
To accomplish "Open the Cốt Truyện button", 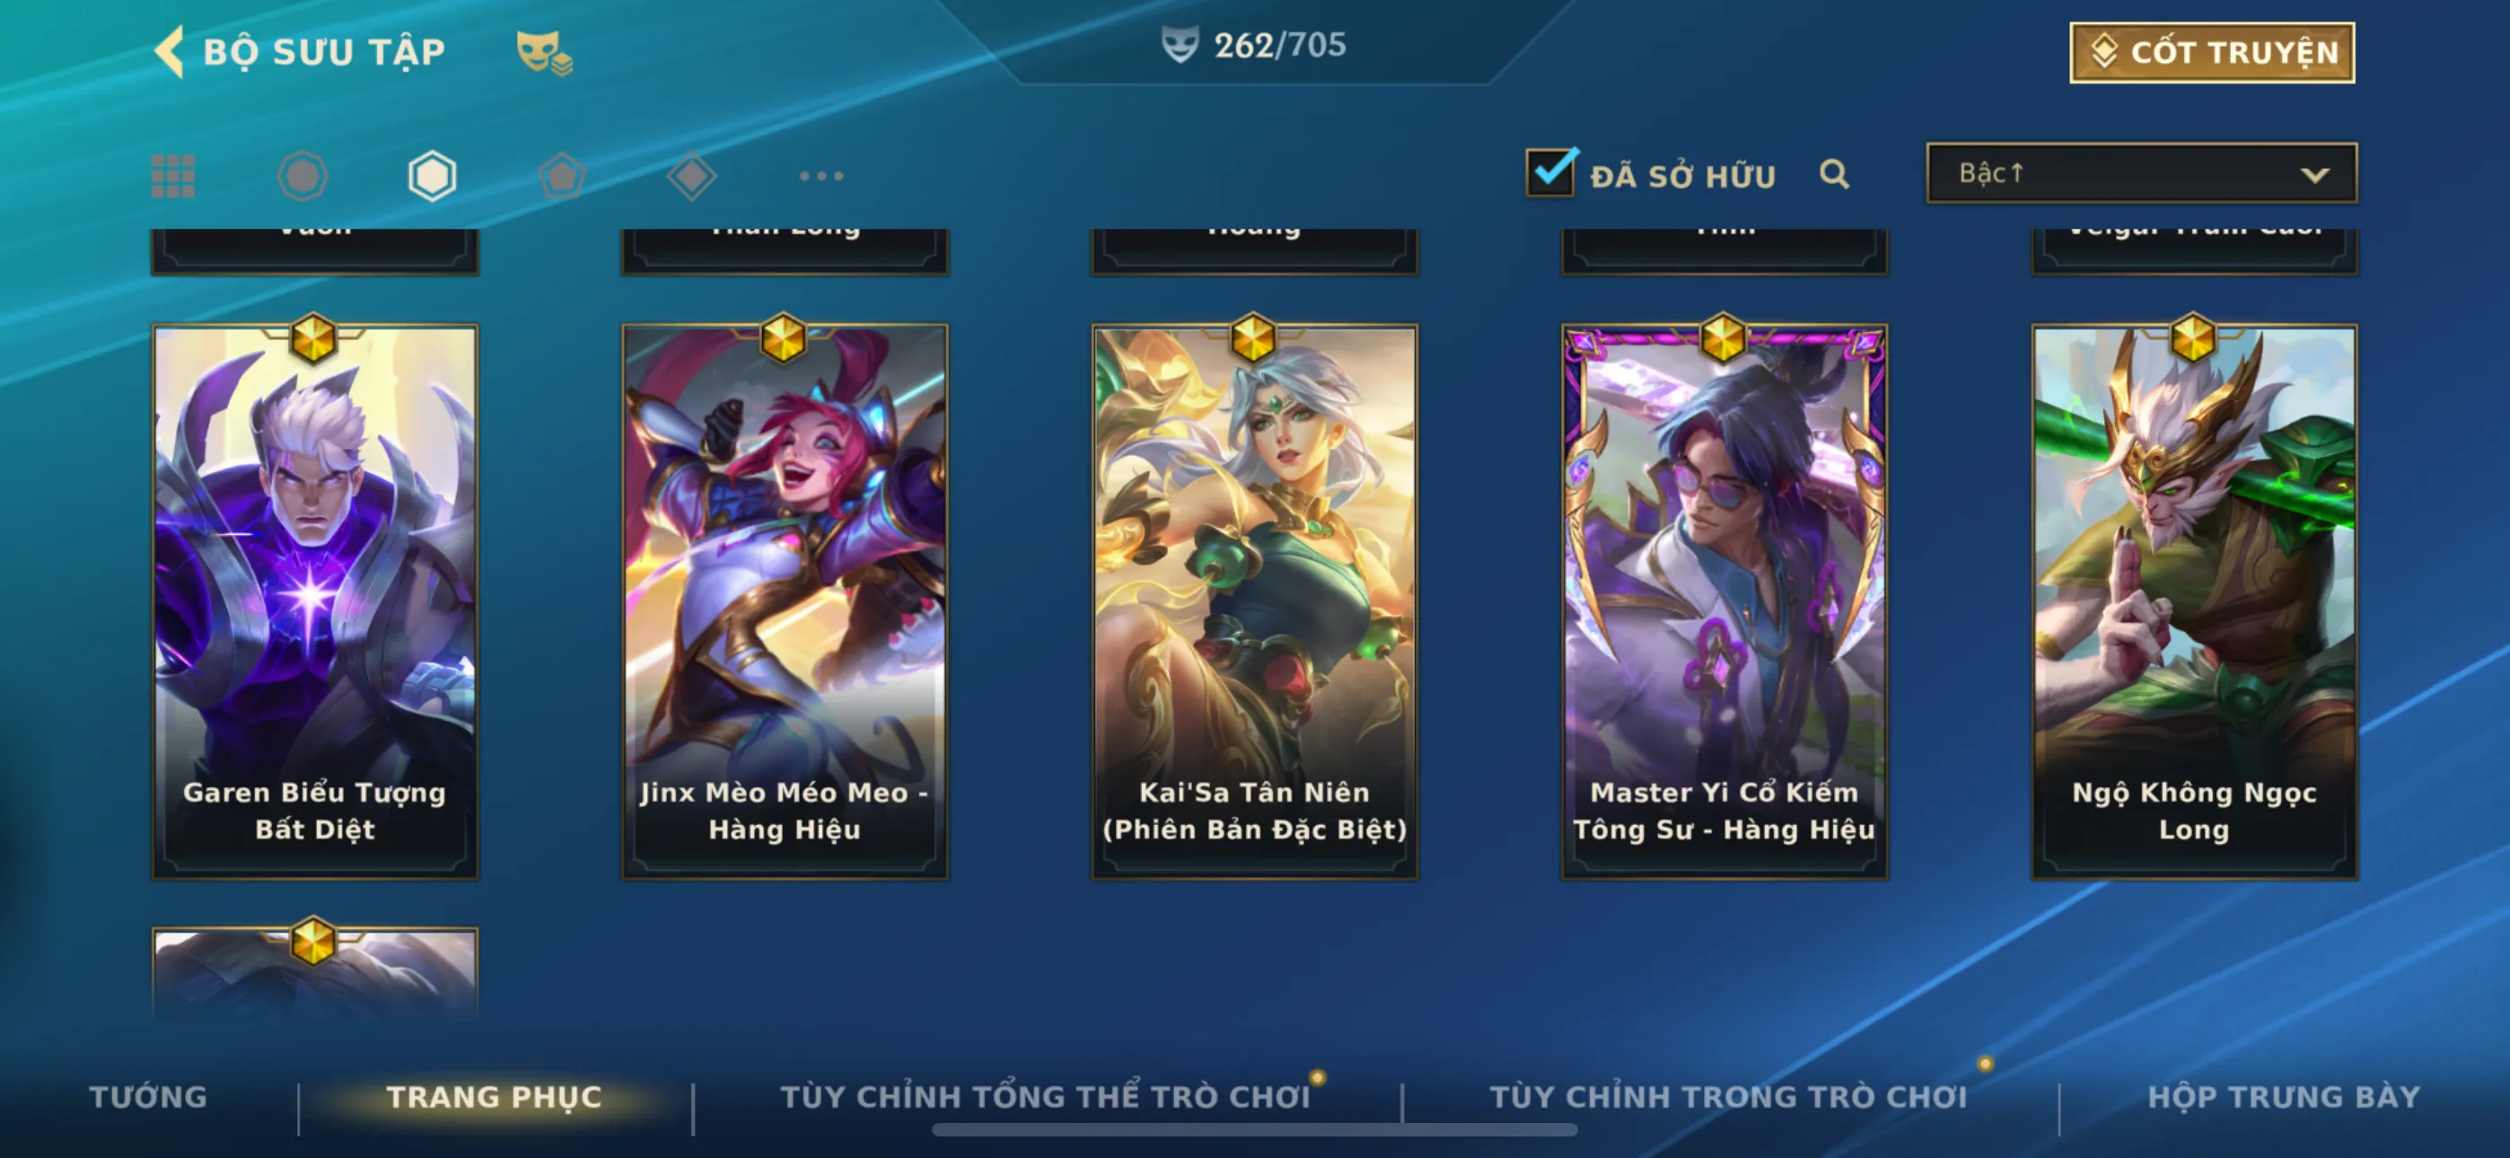I will [2212, 53].
